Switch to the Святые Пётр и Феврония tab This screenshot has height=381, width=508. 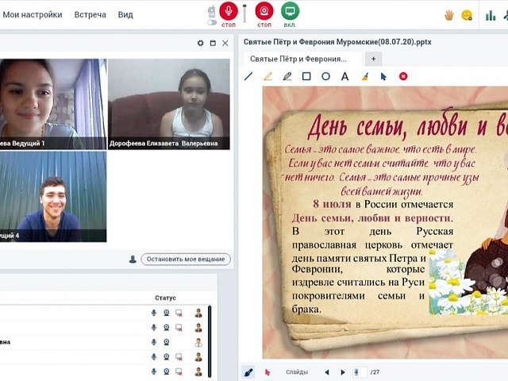coord(298,59)
